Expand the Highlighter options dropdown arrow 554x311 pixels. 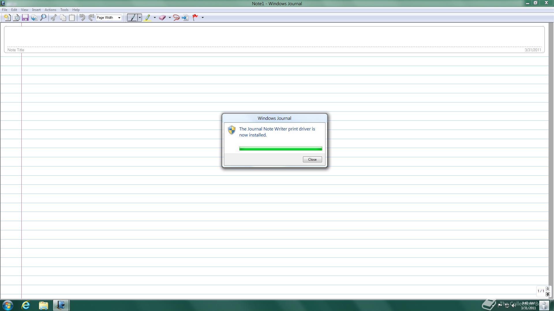pos(155,18)
